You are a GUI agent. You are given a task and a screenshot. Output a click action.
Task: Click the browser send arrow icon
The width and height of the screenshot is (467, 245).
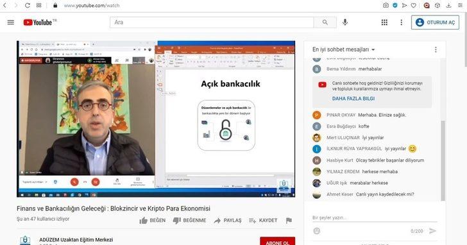coord(404,5)
